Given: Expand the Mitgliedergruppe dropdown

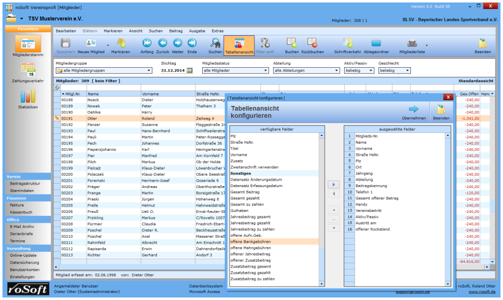Looking at the screenshot, I should pos(148,71).
